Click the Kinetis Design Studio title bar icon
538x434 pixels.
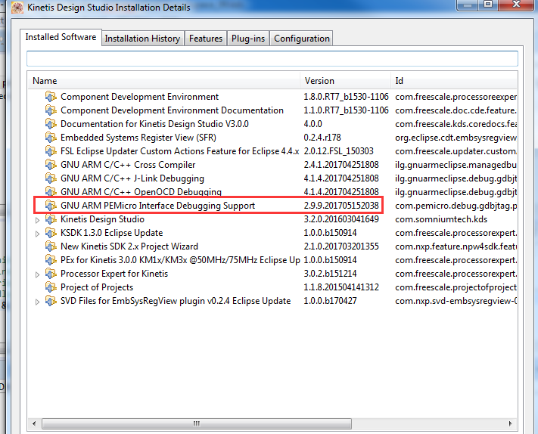17,8
